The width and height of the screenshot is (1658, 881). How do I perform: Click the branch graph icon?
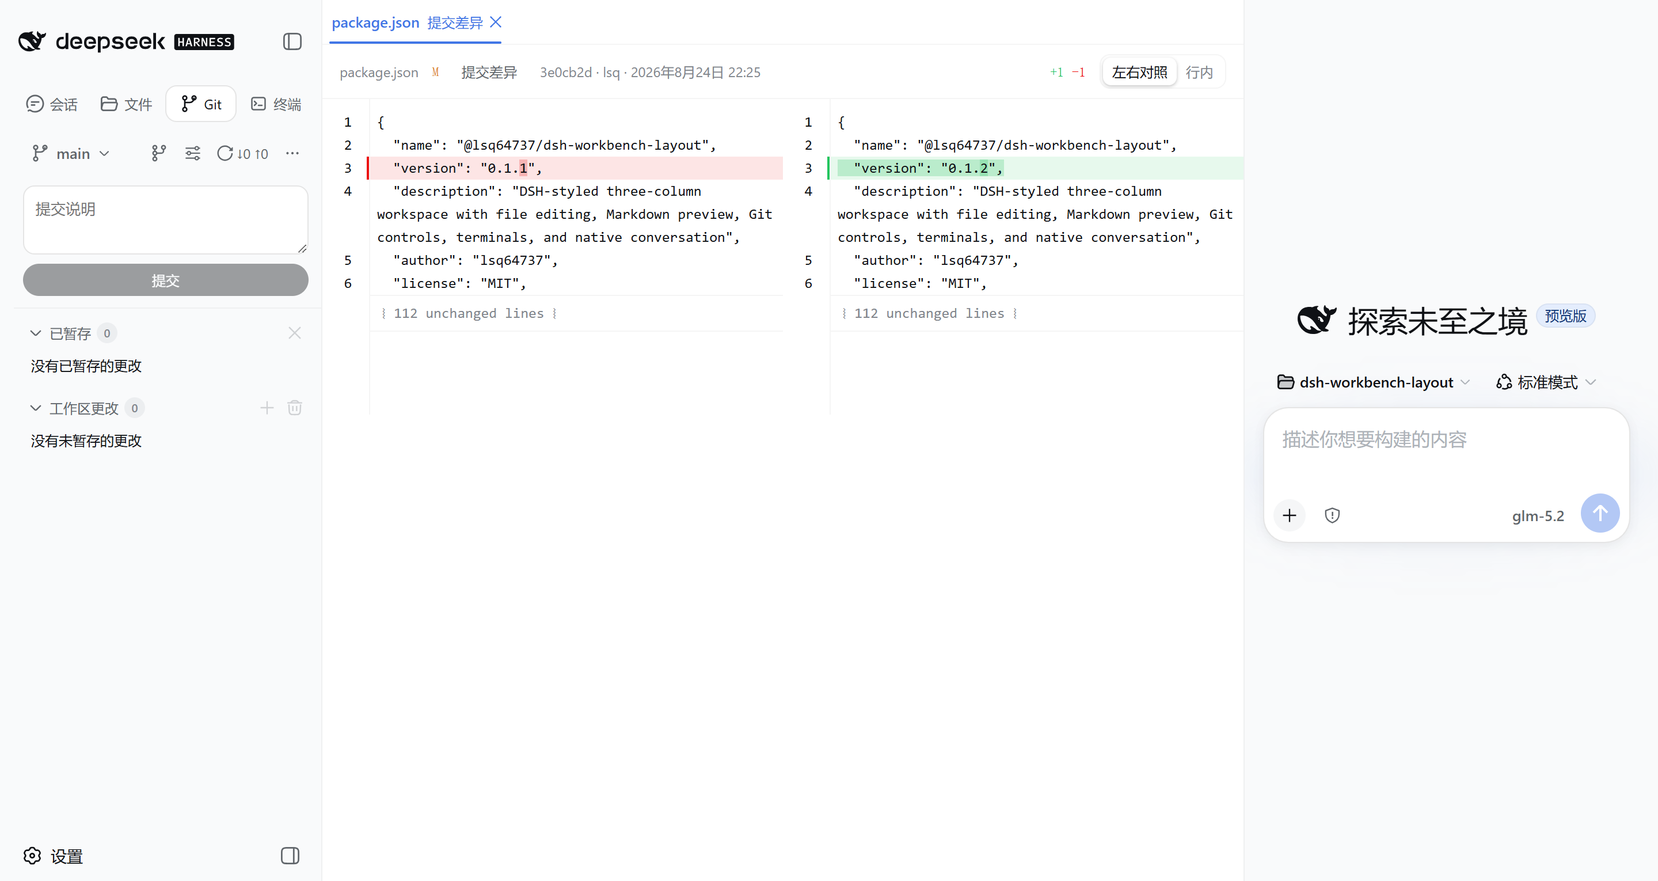158,153
